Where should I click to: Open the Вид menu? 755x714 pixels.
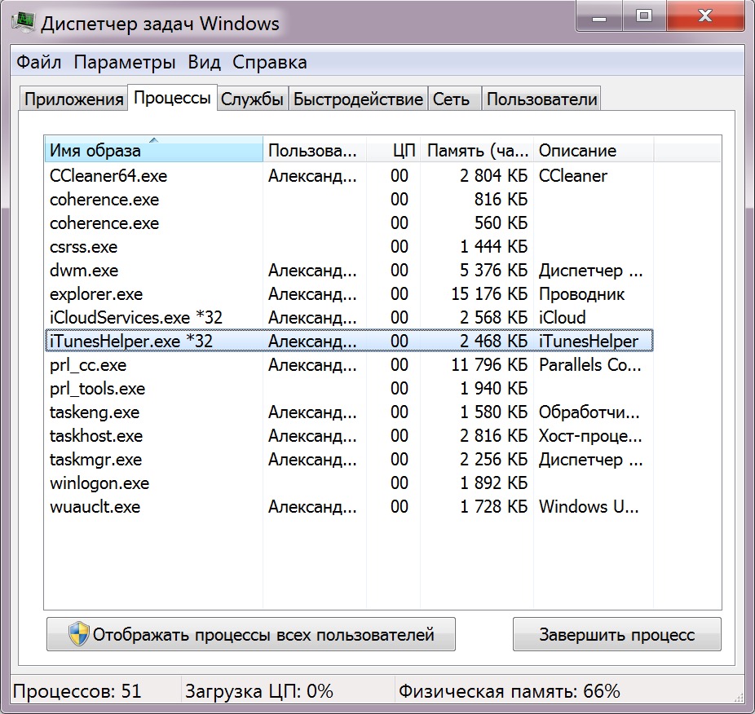pyautogui.click(x=204, y=63)
